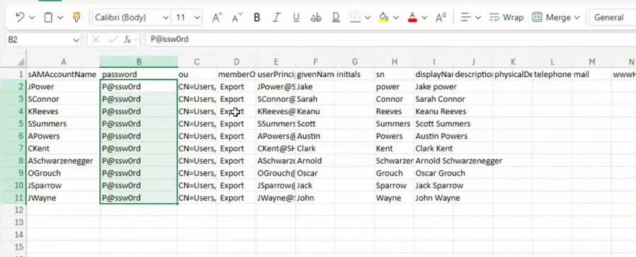Click the Paste clipboard icon
The image size is (636, 257).
pos(48,18)
